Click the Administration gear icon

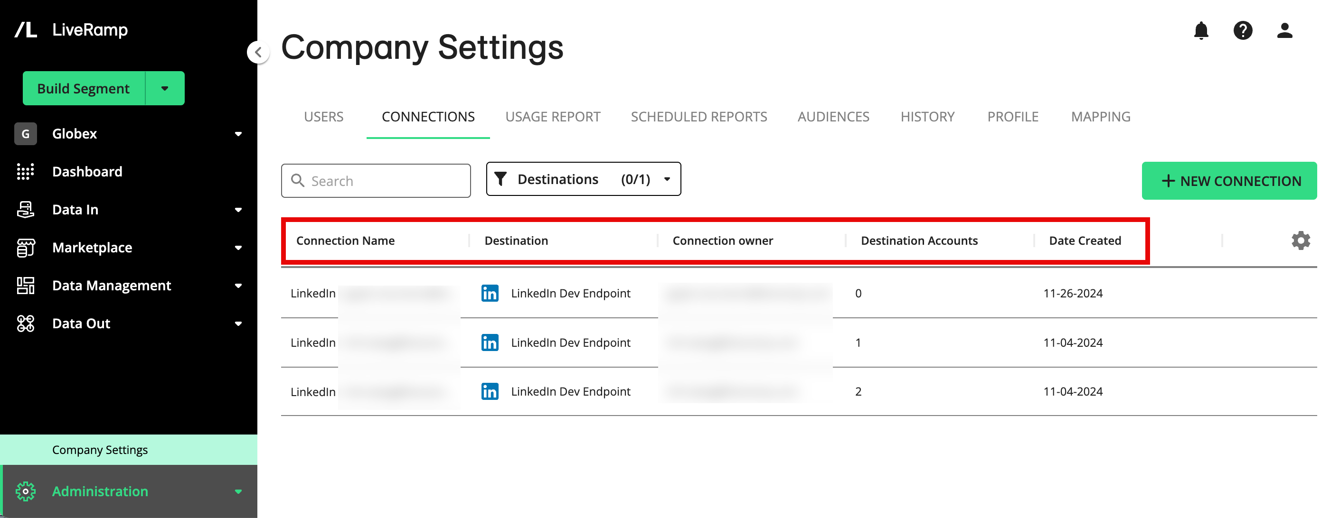point(26,491)
